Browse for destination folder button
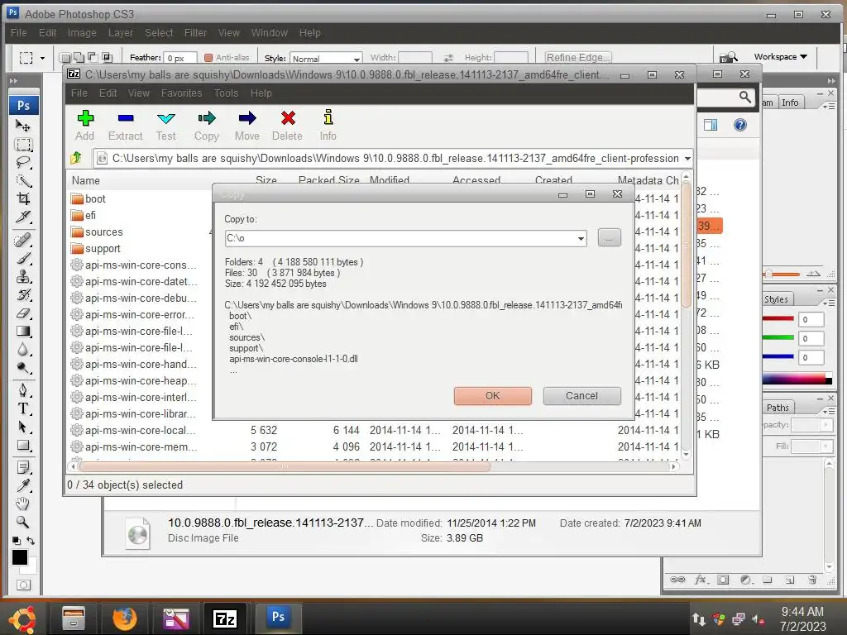 click(610, 237)
